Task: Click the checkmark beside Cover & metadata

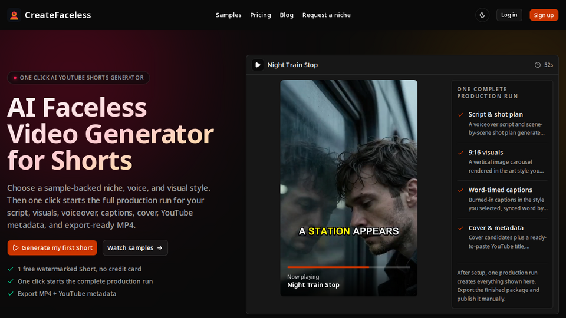Action: (460, 228)
